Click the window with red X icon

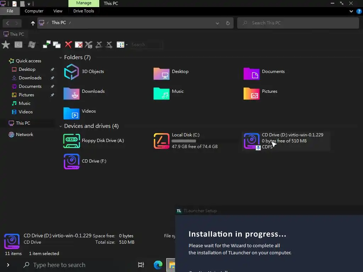pyautogui.click(x=79, y=45)
